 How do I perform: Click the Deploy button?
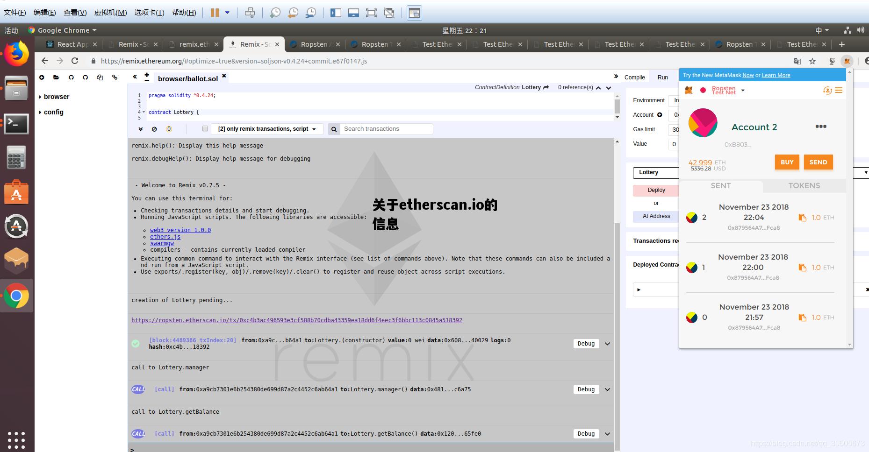point(656,190)
